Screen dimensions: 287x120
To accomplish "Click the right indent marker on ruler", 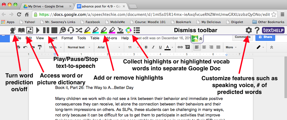I will click(227, 55).
